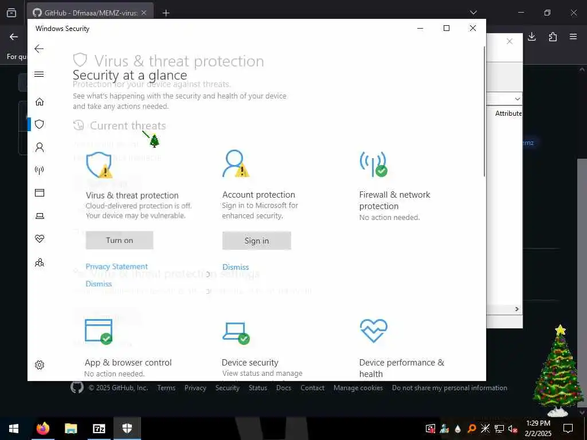Click the Sign in button
The height and width of the screenshot is (440, 587).
click(x=256, y=241)
